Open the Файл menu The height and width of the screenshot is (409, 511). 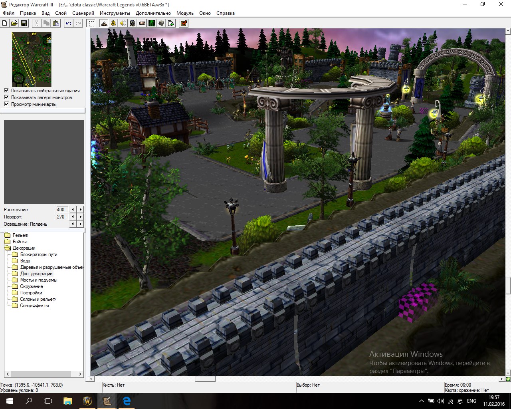8,13
